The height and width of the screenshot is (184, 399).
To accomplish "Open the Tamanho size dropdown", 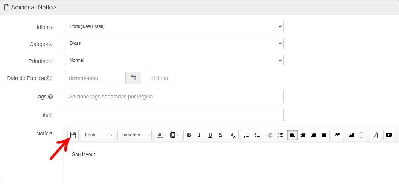I will (x=134, y=135).
